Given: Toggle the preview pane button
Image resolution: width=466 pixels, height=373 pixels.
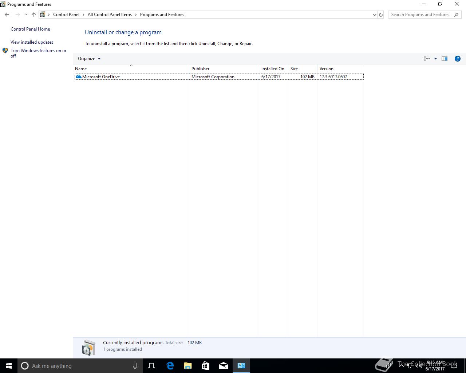Looking at the screenshot, I should pos(445,59).
